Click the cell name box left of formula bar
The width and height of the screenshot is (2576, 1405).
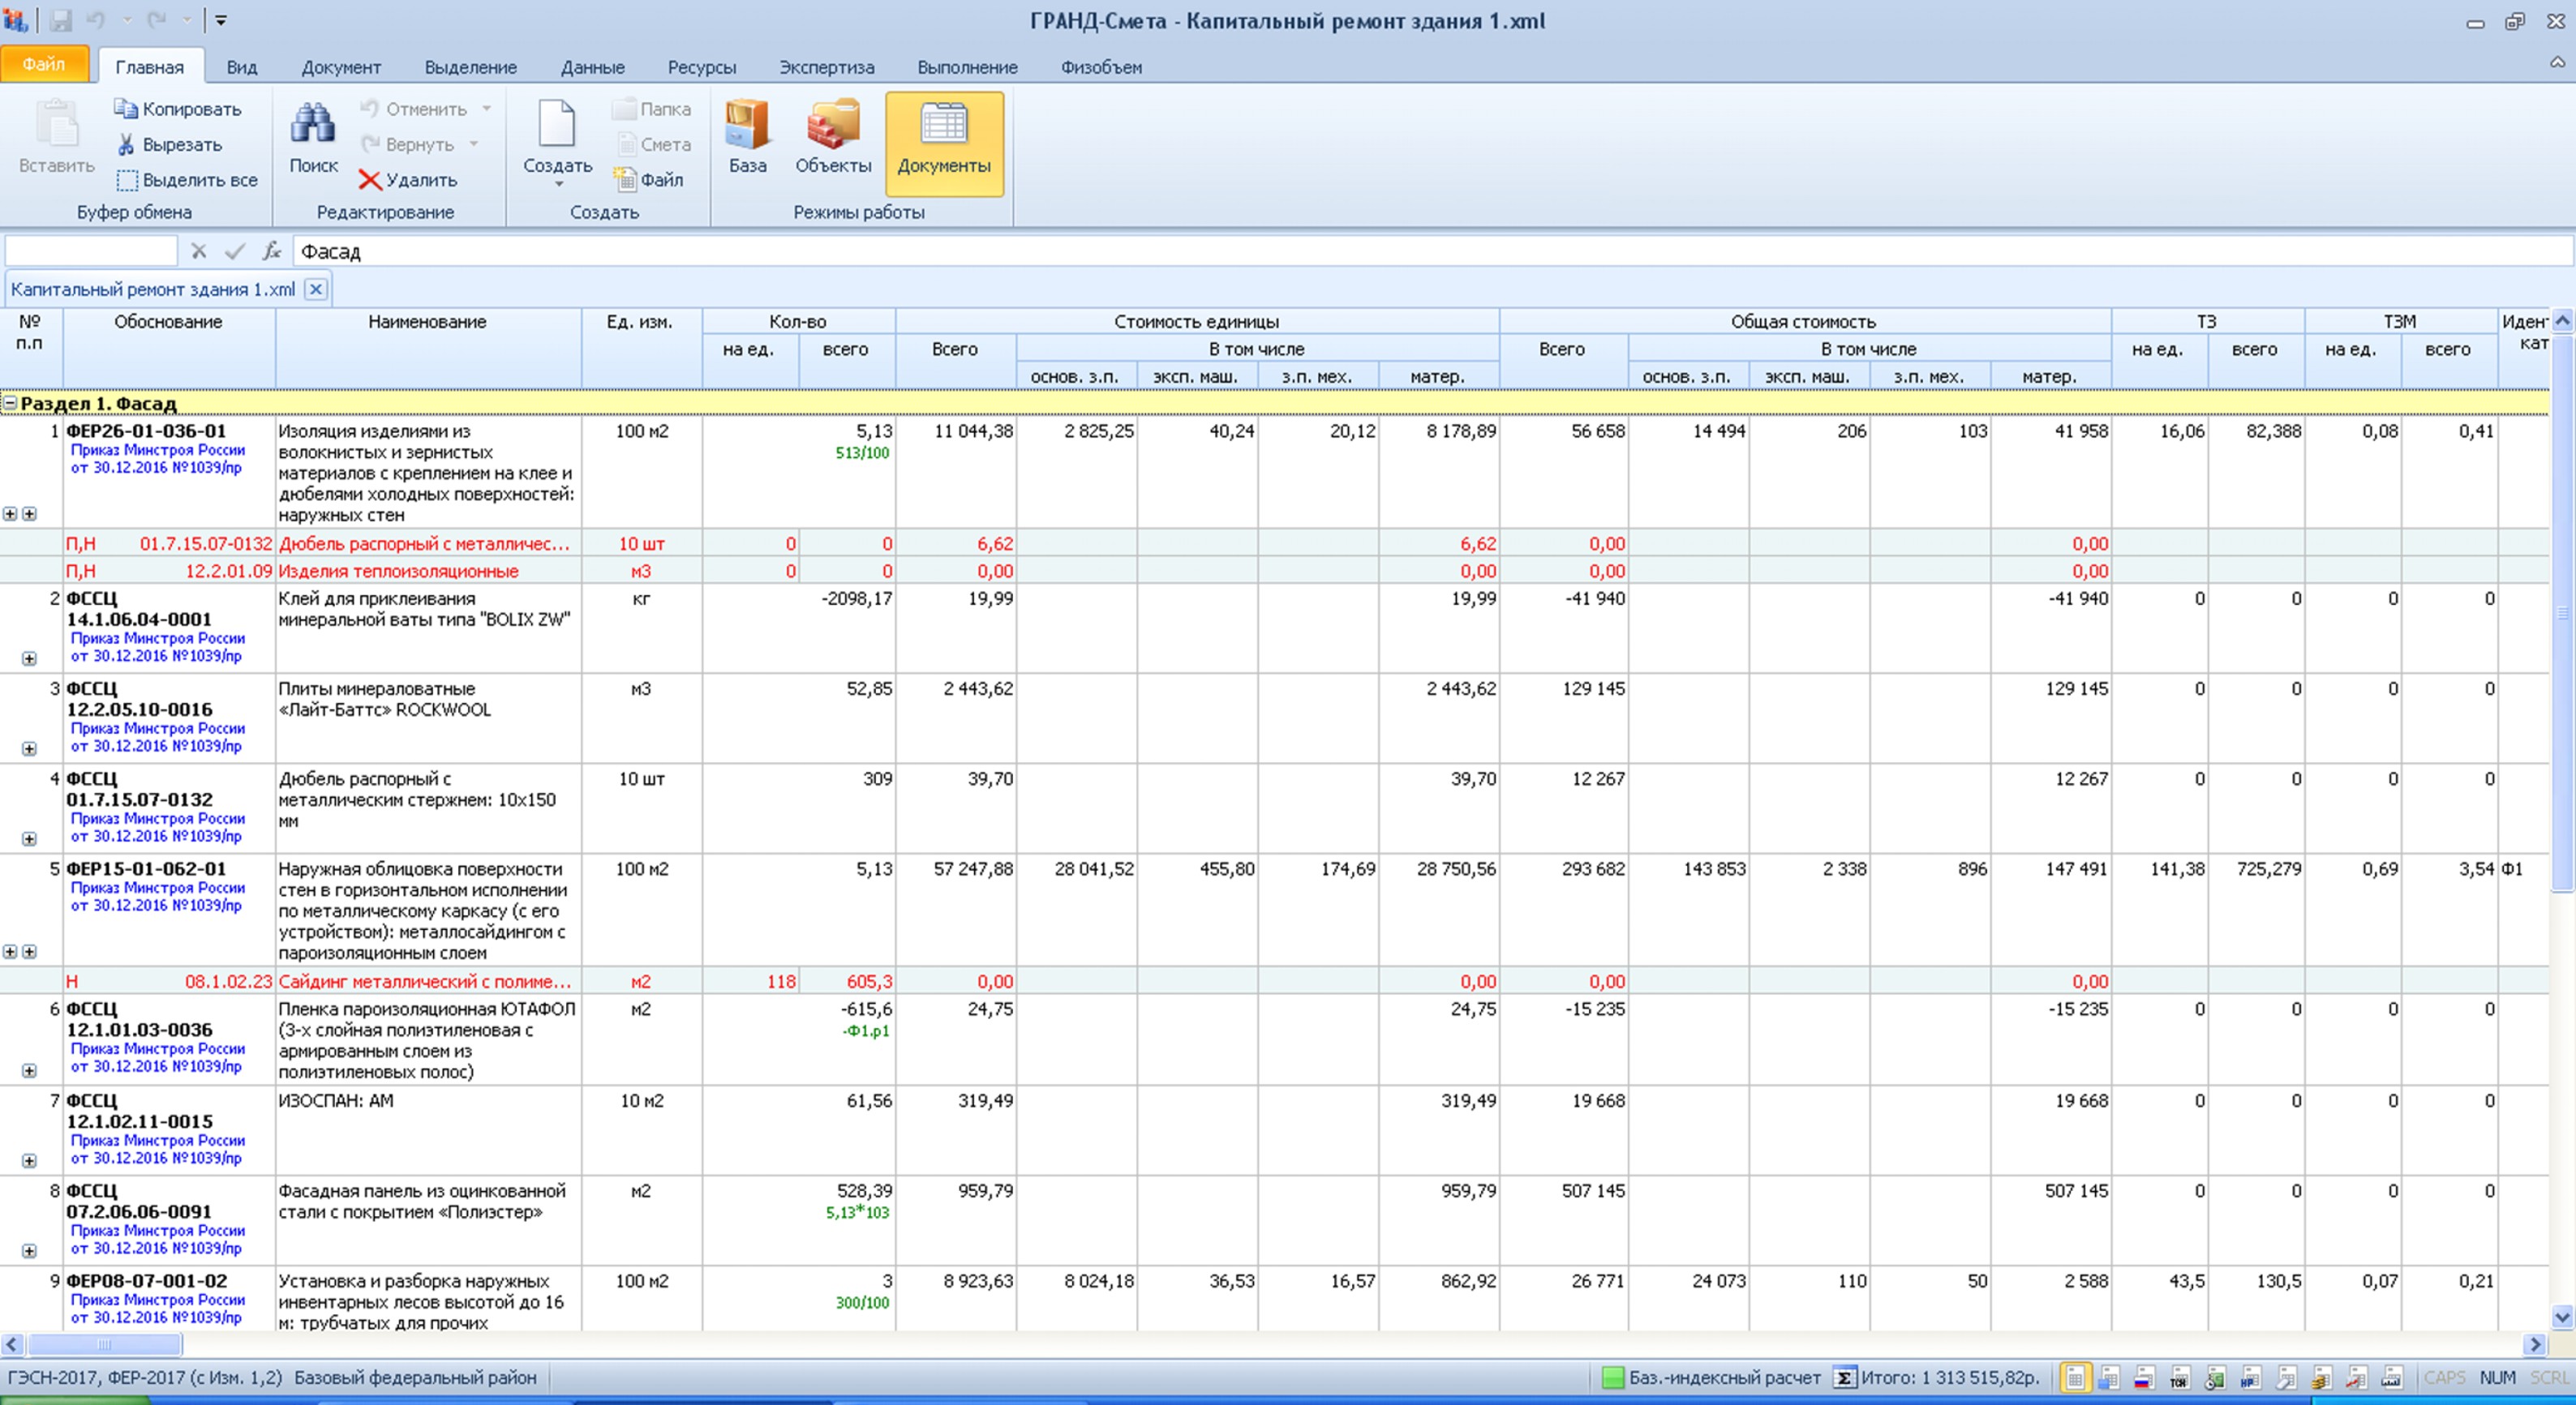[x=91, y=251]
